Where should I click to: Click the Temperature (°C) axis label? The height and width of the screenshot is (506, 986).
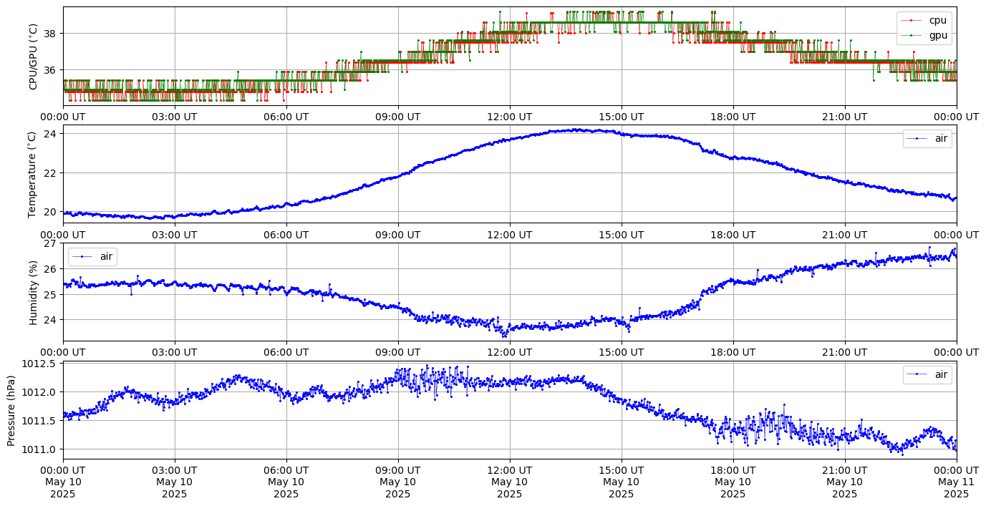click(33, 174)
